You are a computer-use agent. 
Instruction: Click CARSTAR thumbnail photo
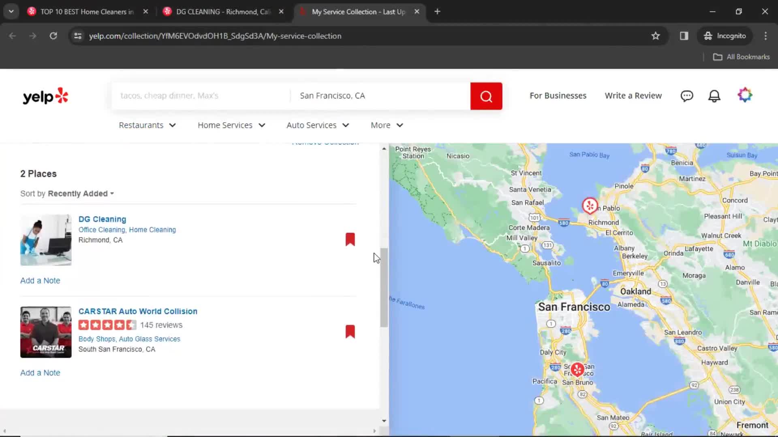point(46,332)
